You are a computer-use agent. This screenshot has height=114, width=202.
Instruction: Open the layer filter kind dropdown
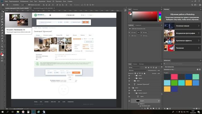tap(134, 67)
